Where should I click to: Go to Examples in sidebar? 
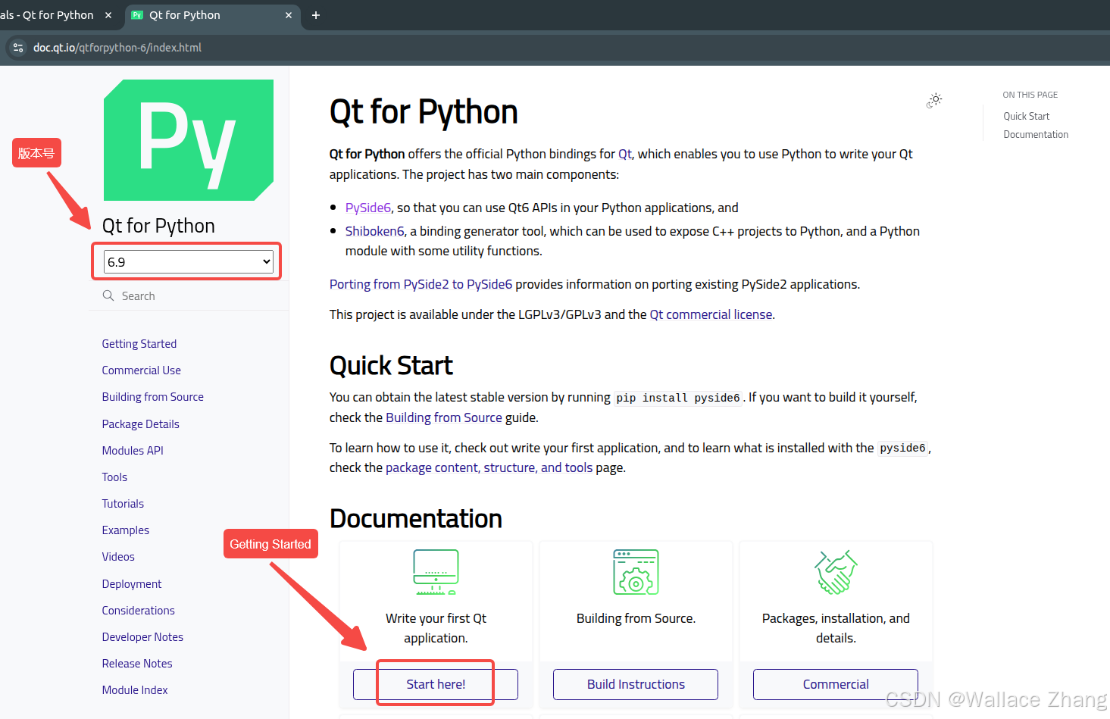126,530
